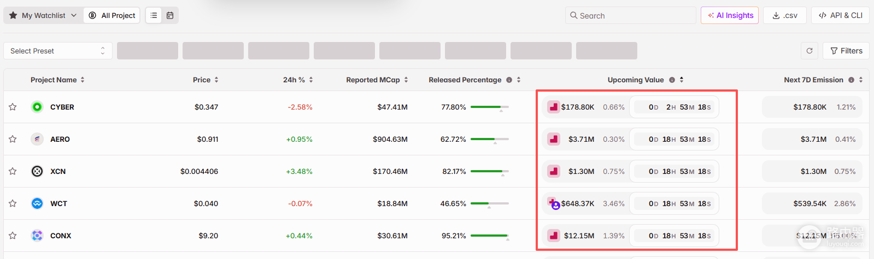Click the Upcoming Value sort arrows
This screenshot has height=259, width=874.
point(682,80)
